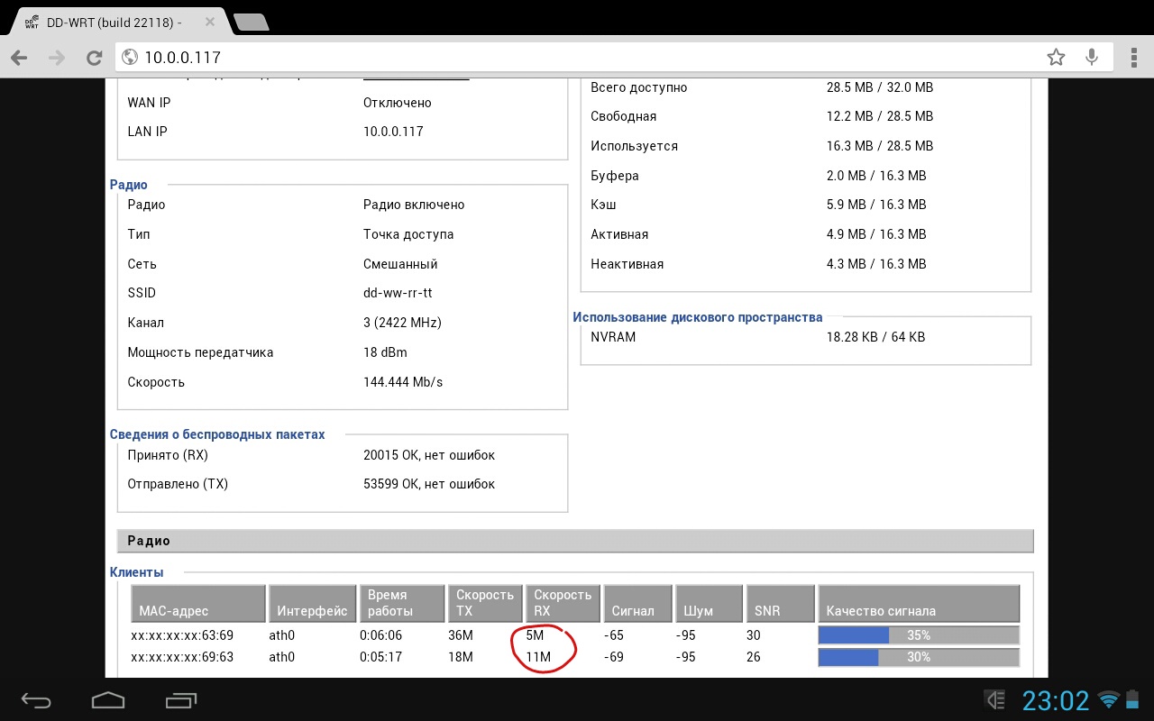Tap the 23:02 system clock
The height and width of the screenshot is (721, 1154).
[1055, 700]
